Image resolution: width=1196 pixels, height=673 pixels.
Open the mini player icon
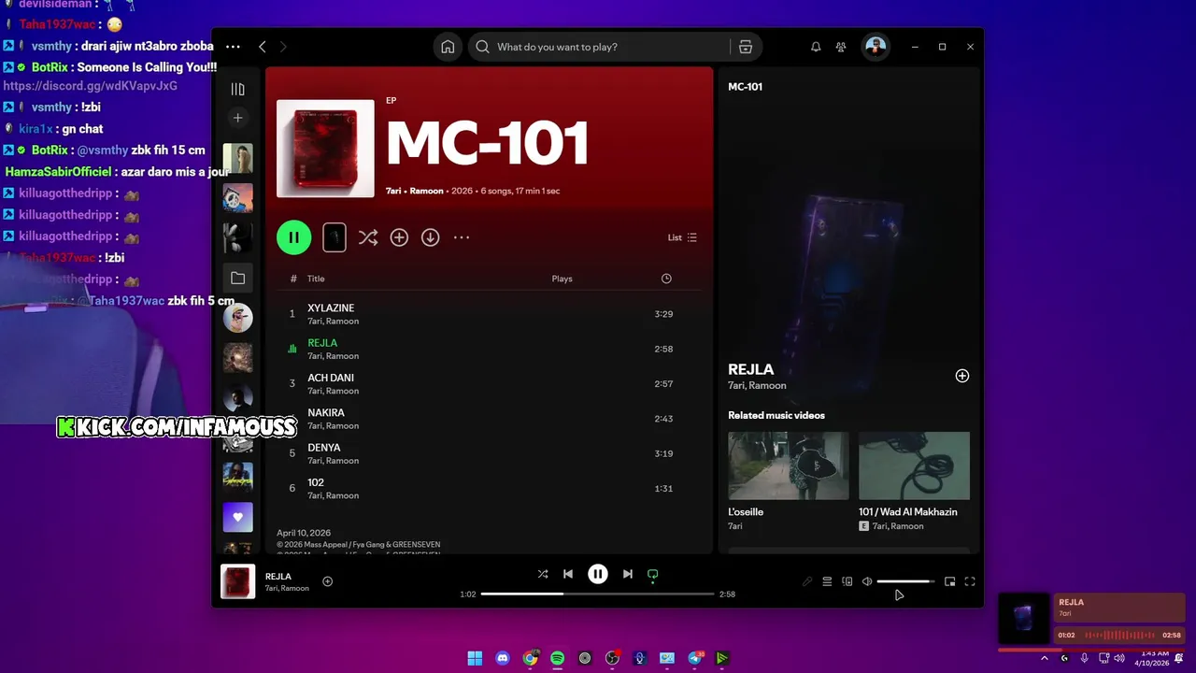coord(950,581)
